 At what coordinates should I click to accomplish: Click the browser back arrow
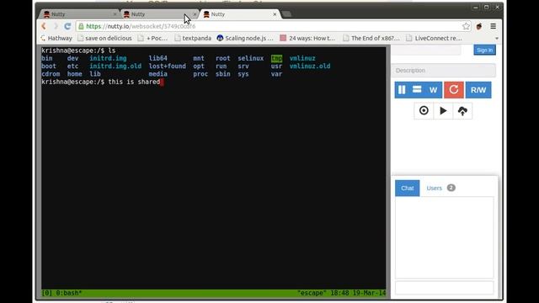(x=44, y=26)
